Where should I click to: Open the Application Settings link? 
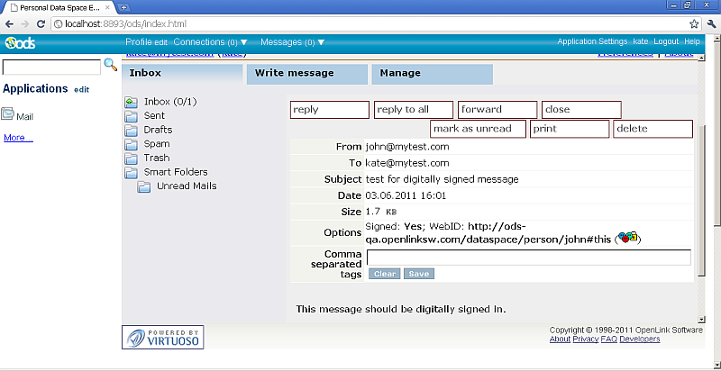(x=592, y=42)
